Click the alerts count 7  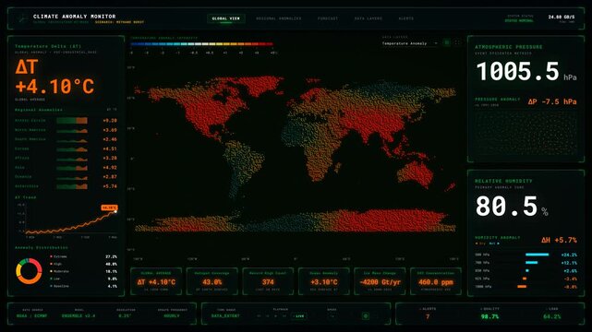point(428,316)
